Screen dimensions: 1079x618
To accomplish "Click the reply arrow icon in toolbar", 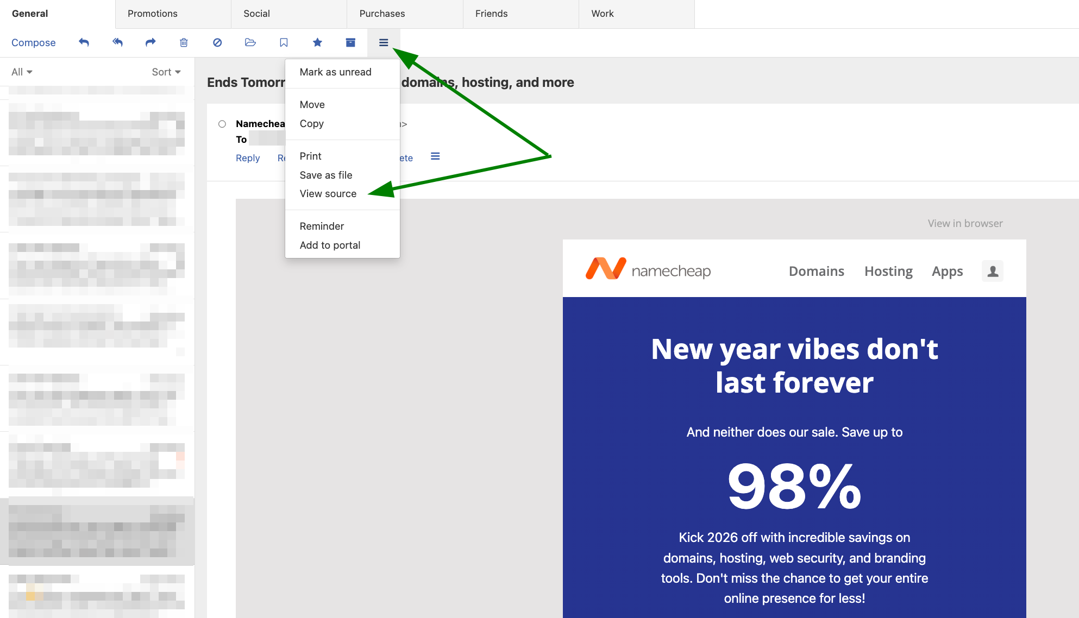I will click(84, 42).
